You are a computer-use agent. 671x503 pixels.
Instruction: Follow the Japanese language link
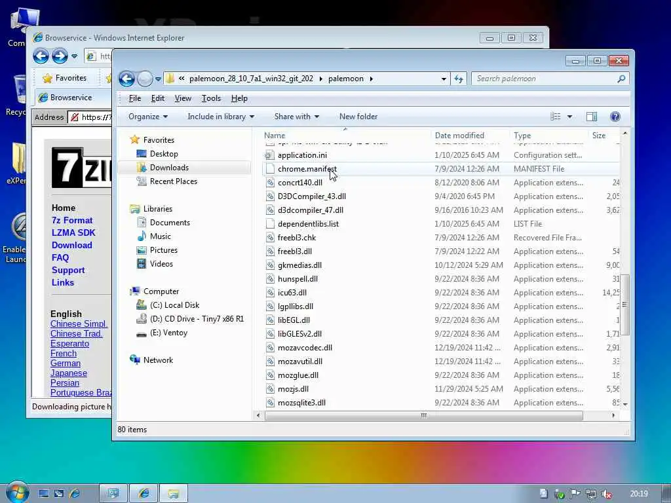pos(68,373)
